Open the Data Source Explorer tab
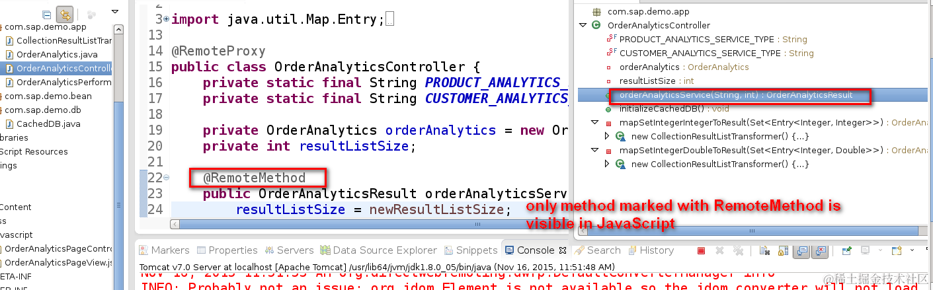 379,250
